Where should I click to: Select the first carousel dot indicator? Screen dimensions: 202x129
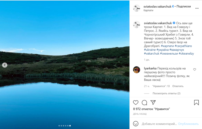point(59,126)
